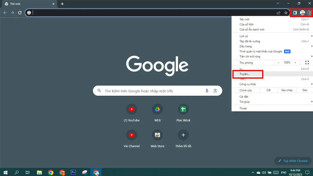Click the Google search input box

(153, 91)
